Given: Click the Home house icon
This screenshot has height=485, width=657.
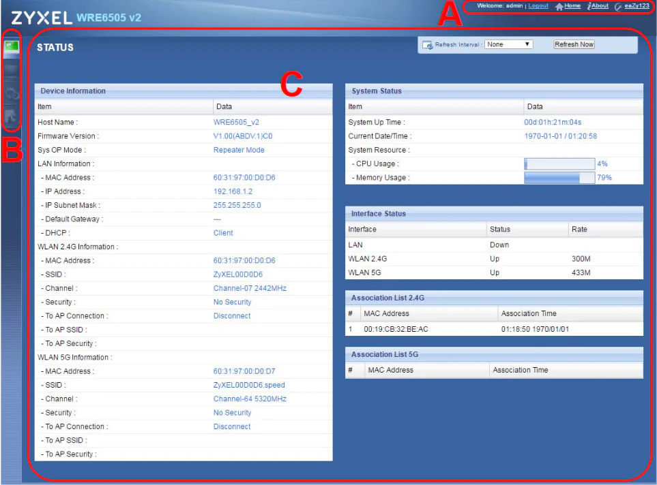Looking at the screenshot, I should pos(559,6).
